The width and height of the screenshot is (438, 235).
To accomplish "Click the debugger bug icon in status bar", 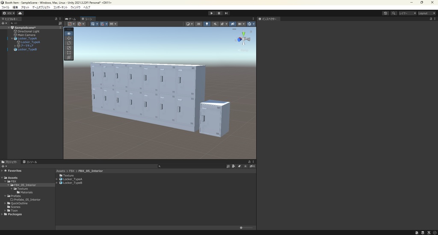I will [417, 232].
